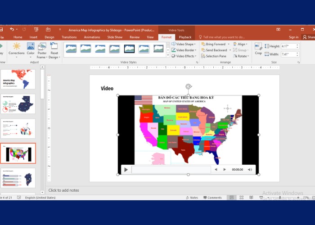Open the Size dialog launcher
Image resolution: width=315 pixels, height=225 pixels.
(x=298, y=63)
